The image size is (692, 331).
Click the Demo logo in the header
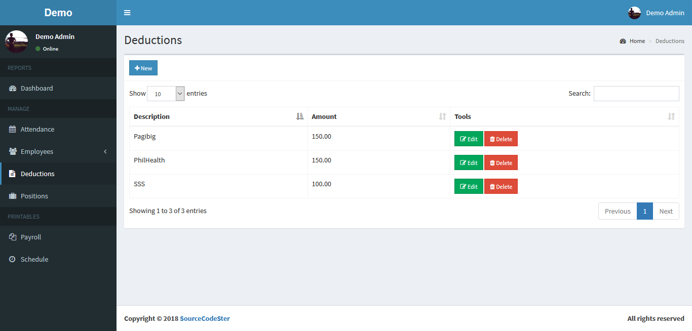tap(58, 13)
